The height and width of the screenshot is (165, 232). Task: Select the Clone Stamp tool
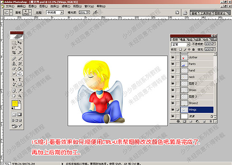pyautogui.click(x=14, y=64)
